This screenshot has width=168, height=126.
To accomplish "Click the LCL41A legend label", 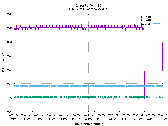I will pos(146,17).
